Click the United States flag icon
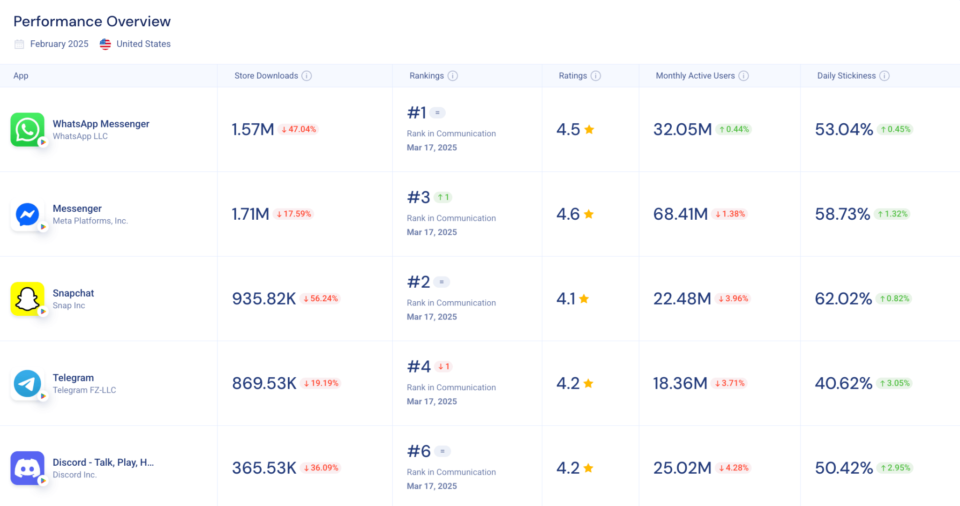 (105, 44)
